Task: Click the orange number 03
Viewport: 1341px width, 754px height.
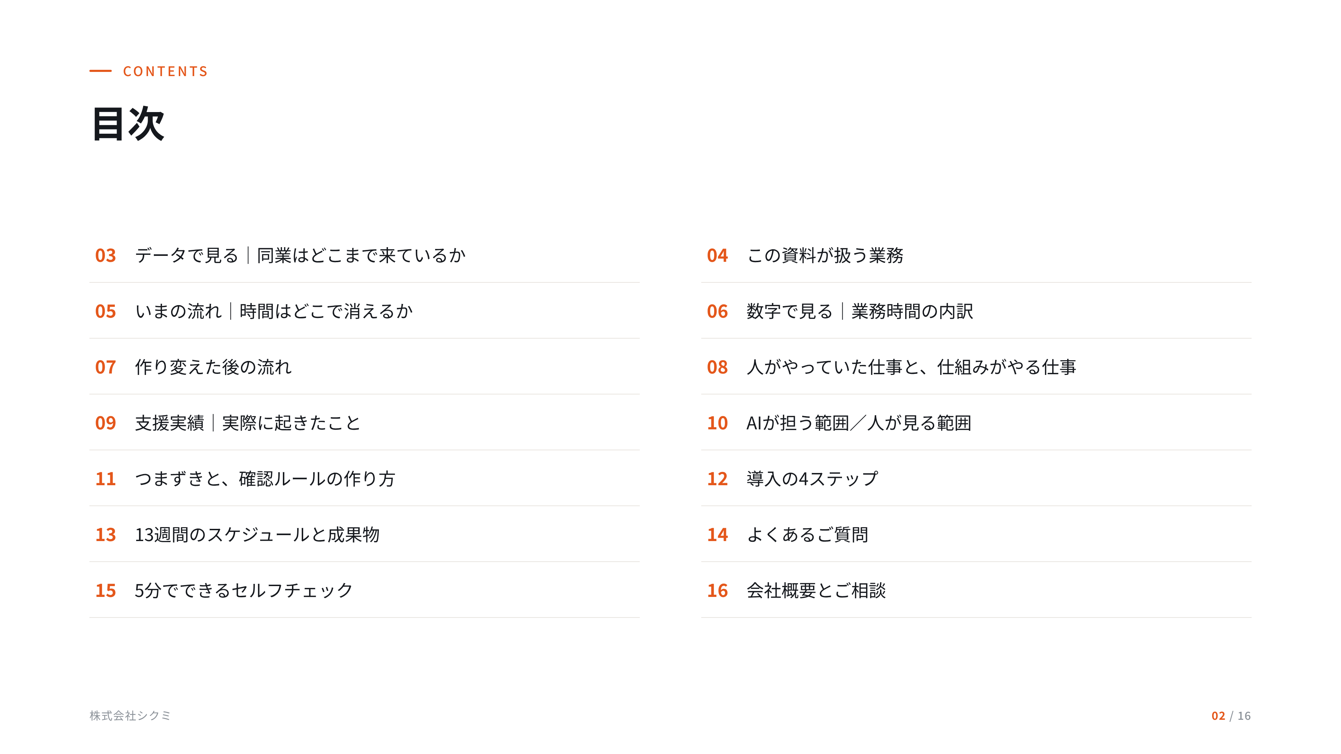Action: [x=106, y=256]
